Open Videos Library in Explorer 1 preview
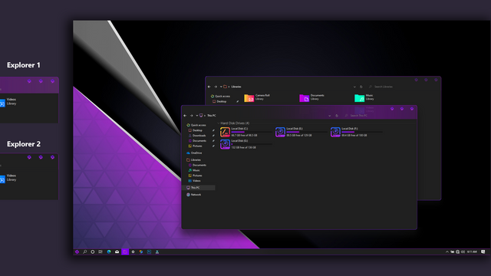The image size is (491, 276). click(8, 102)
